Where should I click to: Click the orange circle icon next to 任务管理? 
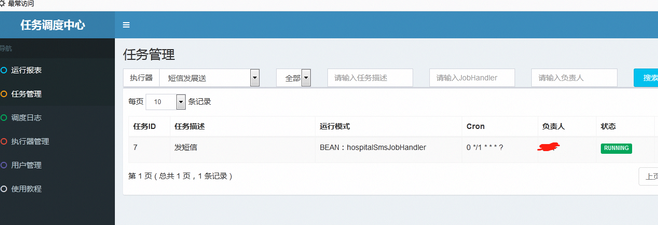click(4, 94)
